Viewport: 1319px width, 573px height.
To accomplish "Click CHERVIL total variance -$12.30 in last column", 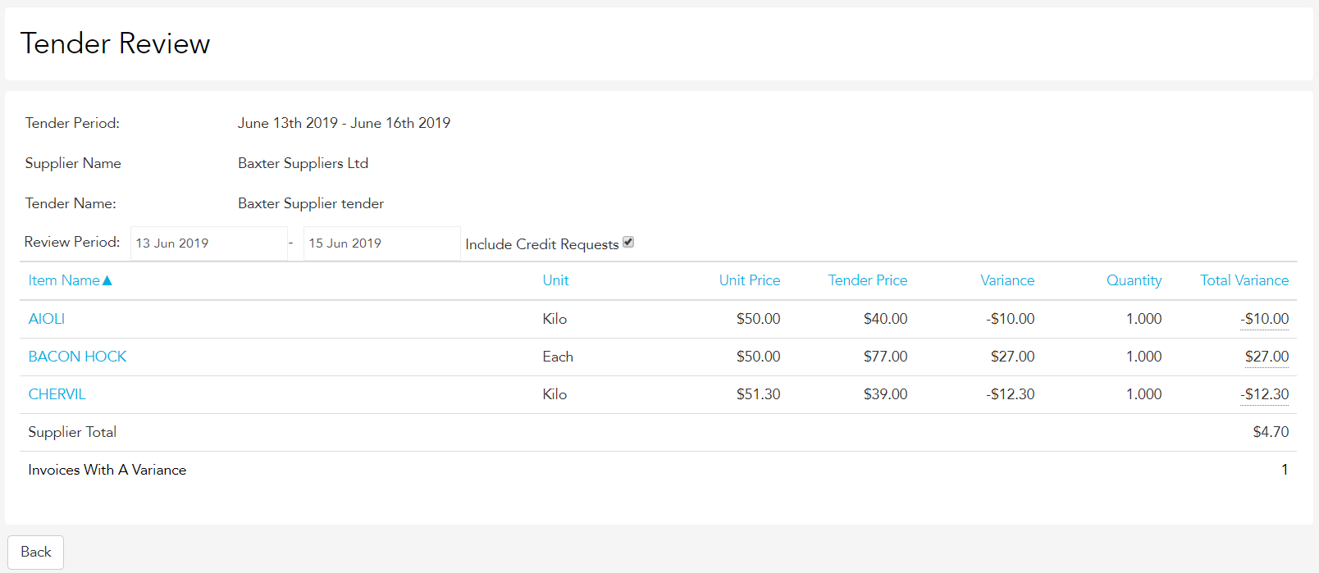I will click(x=1264, y=394).
